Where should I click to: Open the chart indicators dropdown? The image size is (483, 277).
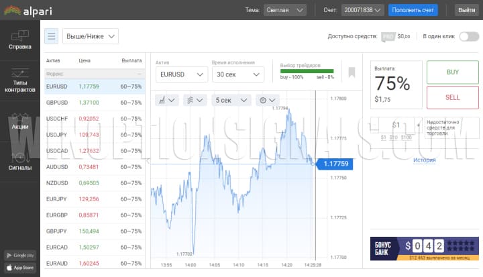pyautogui.click(x=195, y=100)
